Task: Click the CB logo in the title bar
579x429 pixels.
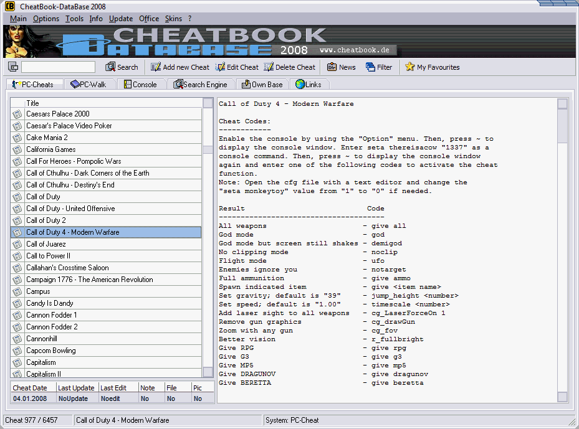Action: 7,6
